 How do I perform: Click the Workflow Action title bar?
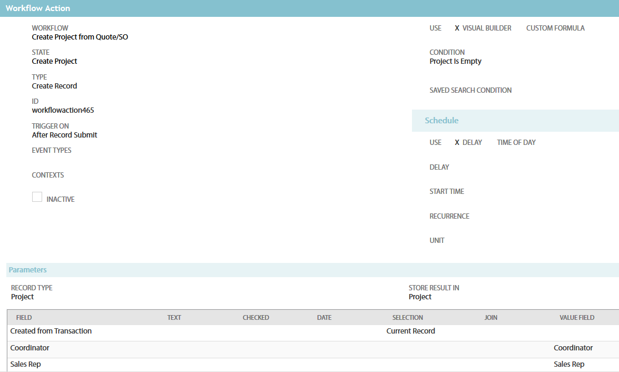(x=38, y=8)
